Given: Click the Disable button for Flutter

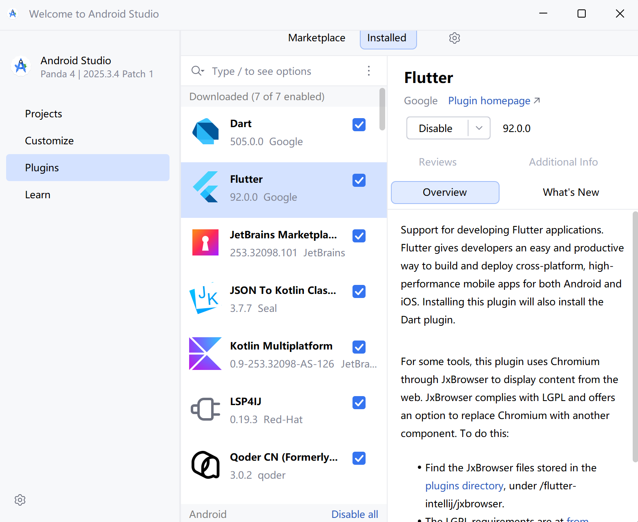Looking at the screenshot, I should click(x=437, y=128).
